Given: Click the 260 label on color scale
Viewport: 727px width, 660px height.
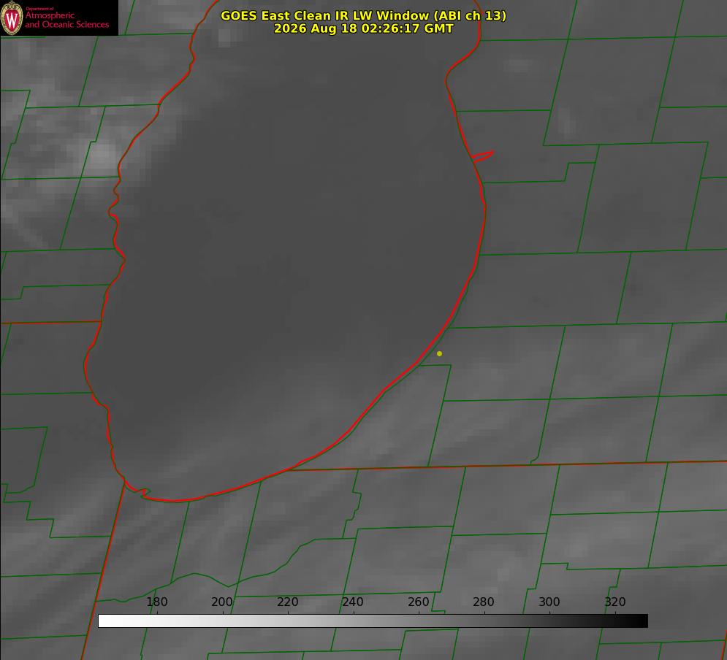Looking at the screenshot, I should coord(418,602).
